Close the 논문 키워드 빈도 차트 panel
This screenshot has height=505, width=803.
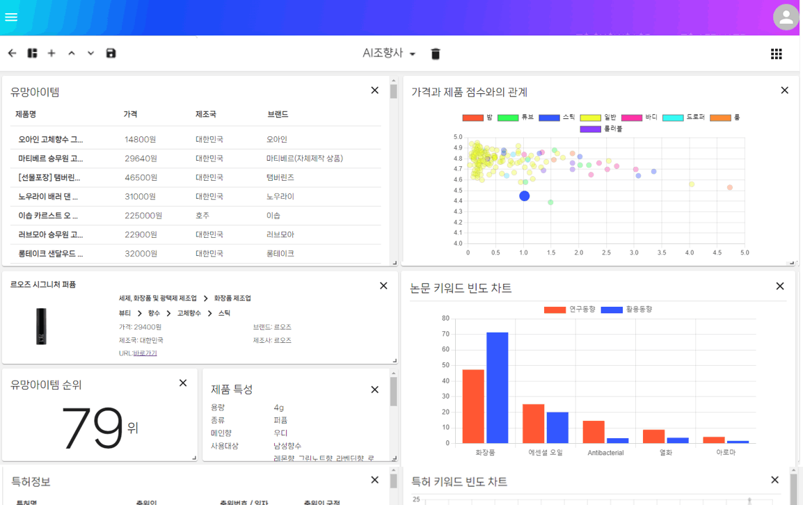point(780,287)
